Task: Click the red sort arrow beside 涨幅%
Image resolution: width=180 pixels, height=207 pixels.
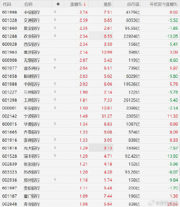Action: (x=85, y=5)
